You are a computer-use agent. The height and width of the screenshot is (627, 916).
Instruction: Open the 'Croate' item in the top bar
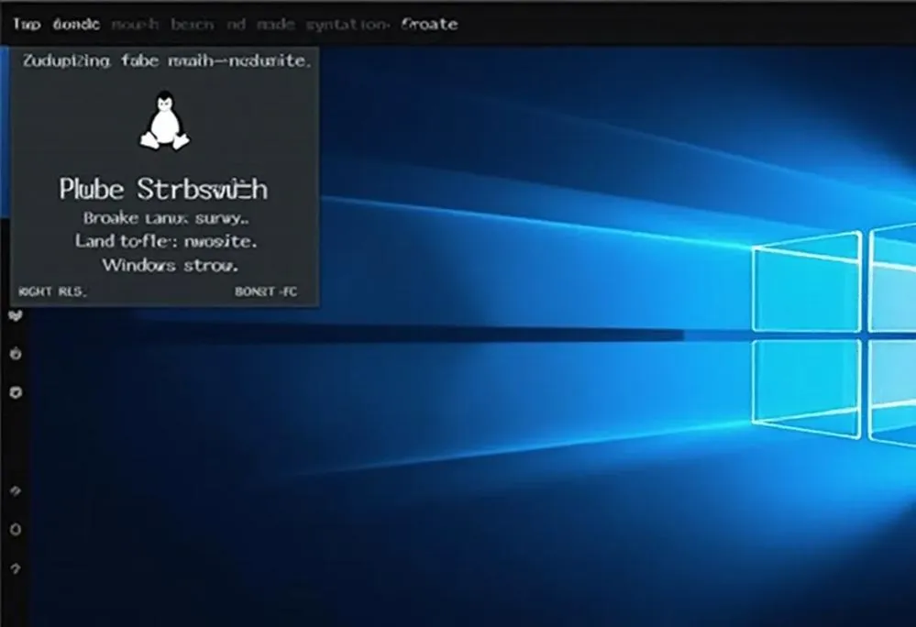429,25
